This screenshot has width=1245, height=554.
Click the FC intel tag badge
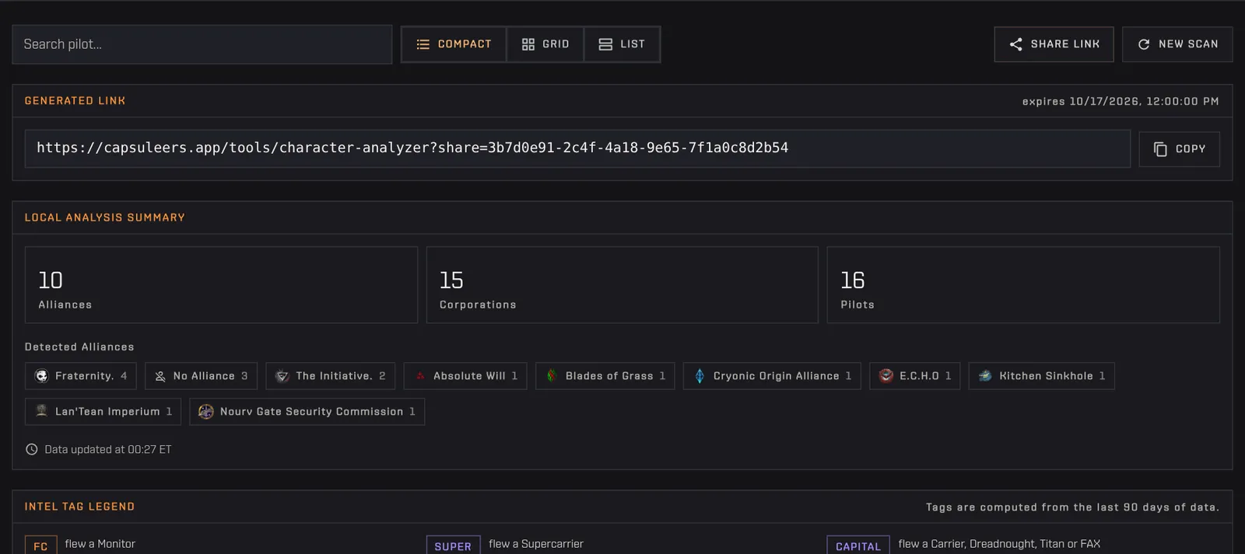click(41, 545)
